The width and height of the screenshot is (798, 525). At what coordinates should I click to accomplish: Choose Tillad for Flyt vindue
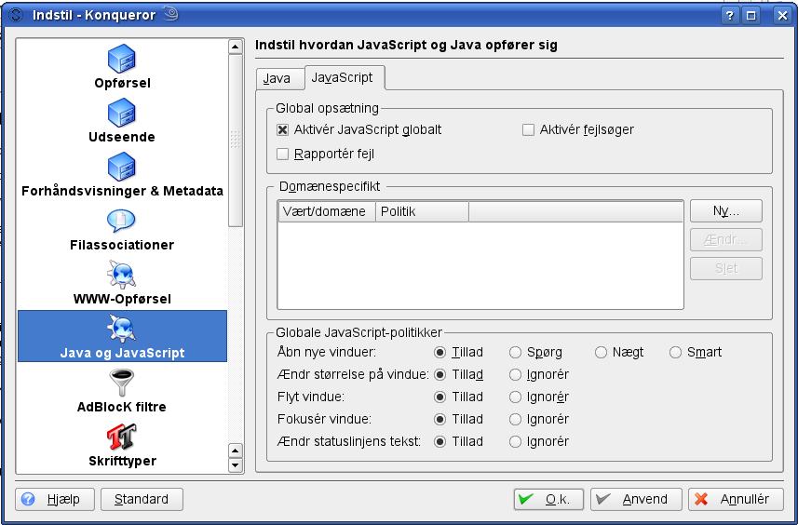(440, 397)
